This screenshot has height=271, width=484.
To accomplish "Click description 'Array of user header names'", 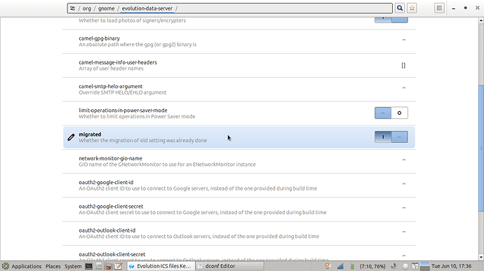I will pyautogui.click(x=111, y=69).
